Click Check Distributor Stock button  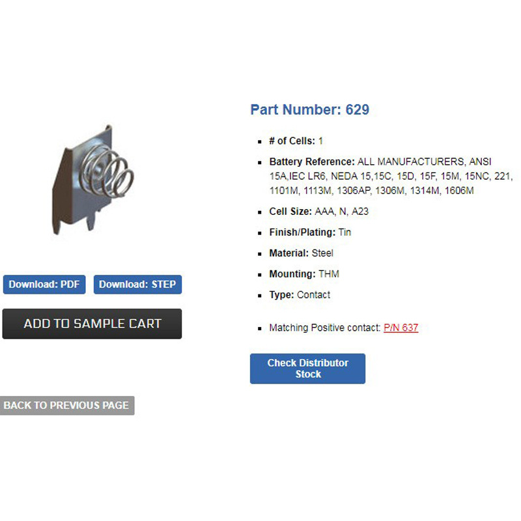307,369
